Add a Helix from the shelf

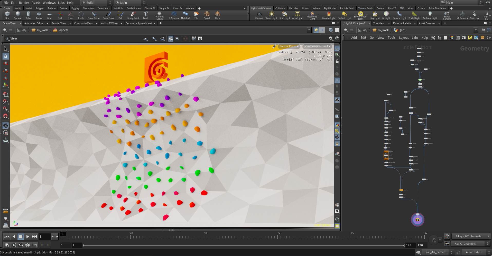point(218,15)
